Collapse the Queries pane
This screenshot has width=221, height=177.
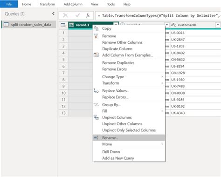point(53,14)
